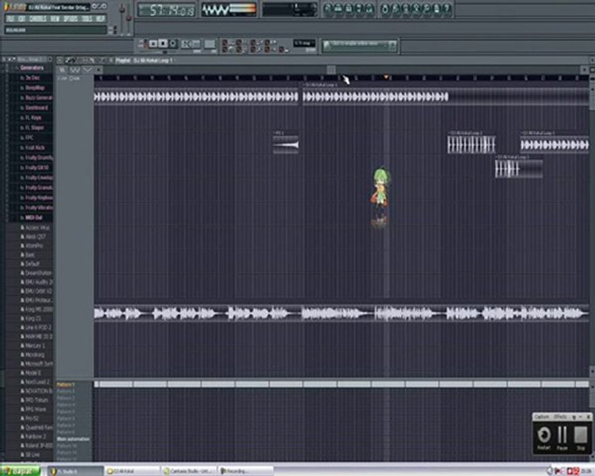
Task: Select the 3x Osc generator
Action: [x=32, y=78]
